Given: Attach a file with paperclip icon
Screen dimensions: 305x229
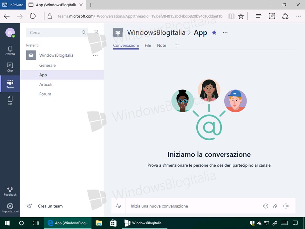Looking at the screenshot, I should coord(275,206).
